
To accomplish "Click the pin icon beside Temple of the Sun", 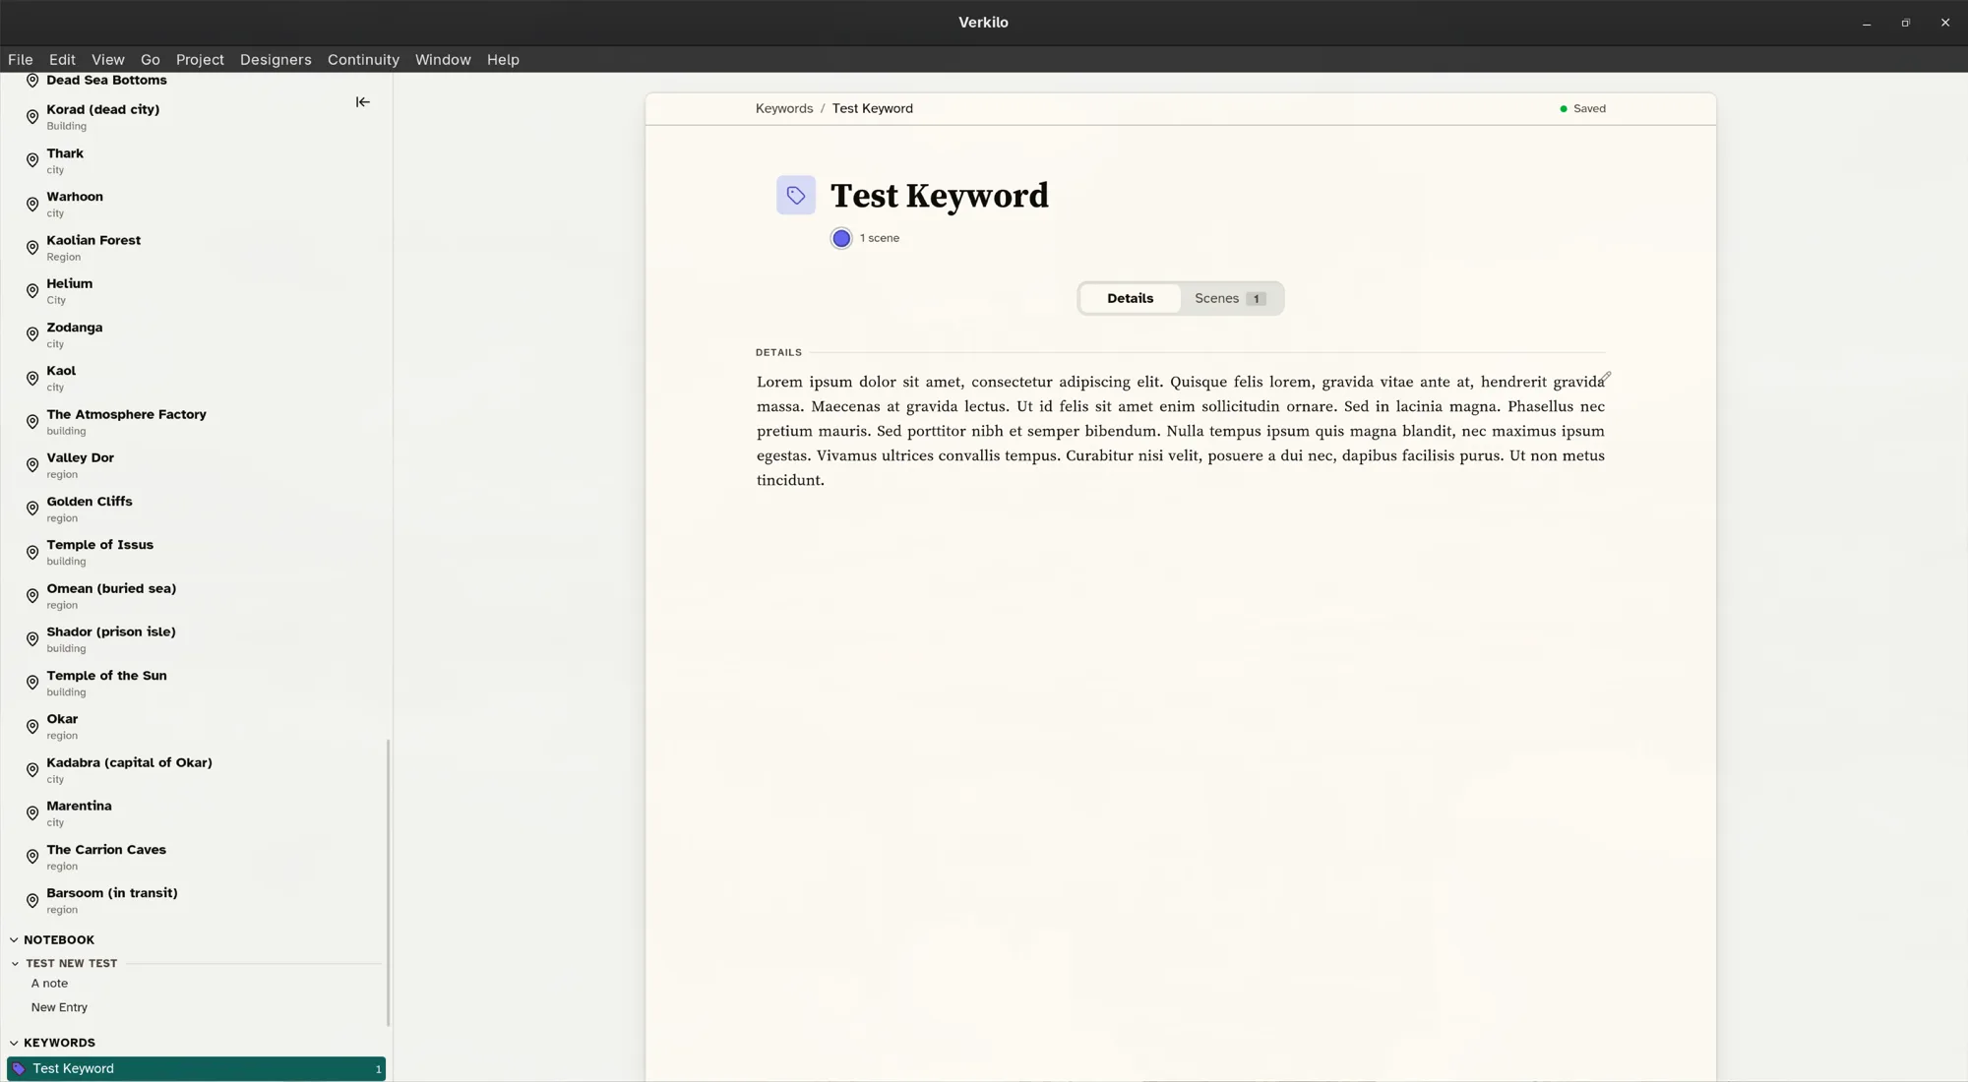I will click(x=32, y=683).
